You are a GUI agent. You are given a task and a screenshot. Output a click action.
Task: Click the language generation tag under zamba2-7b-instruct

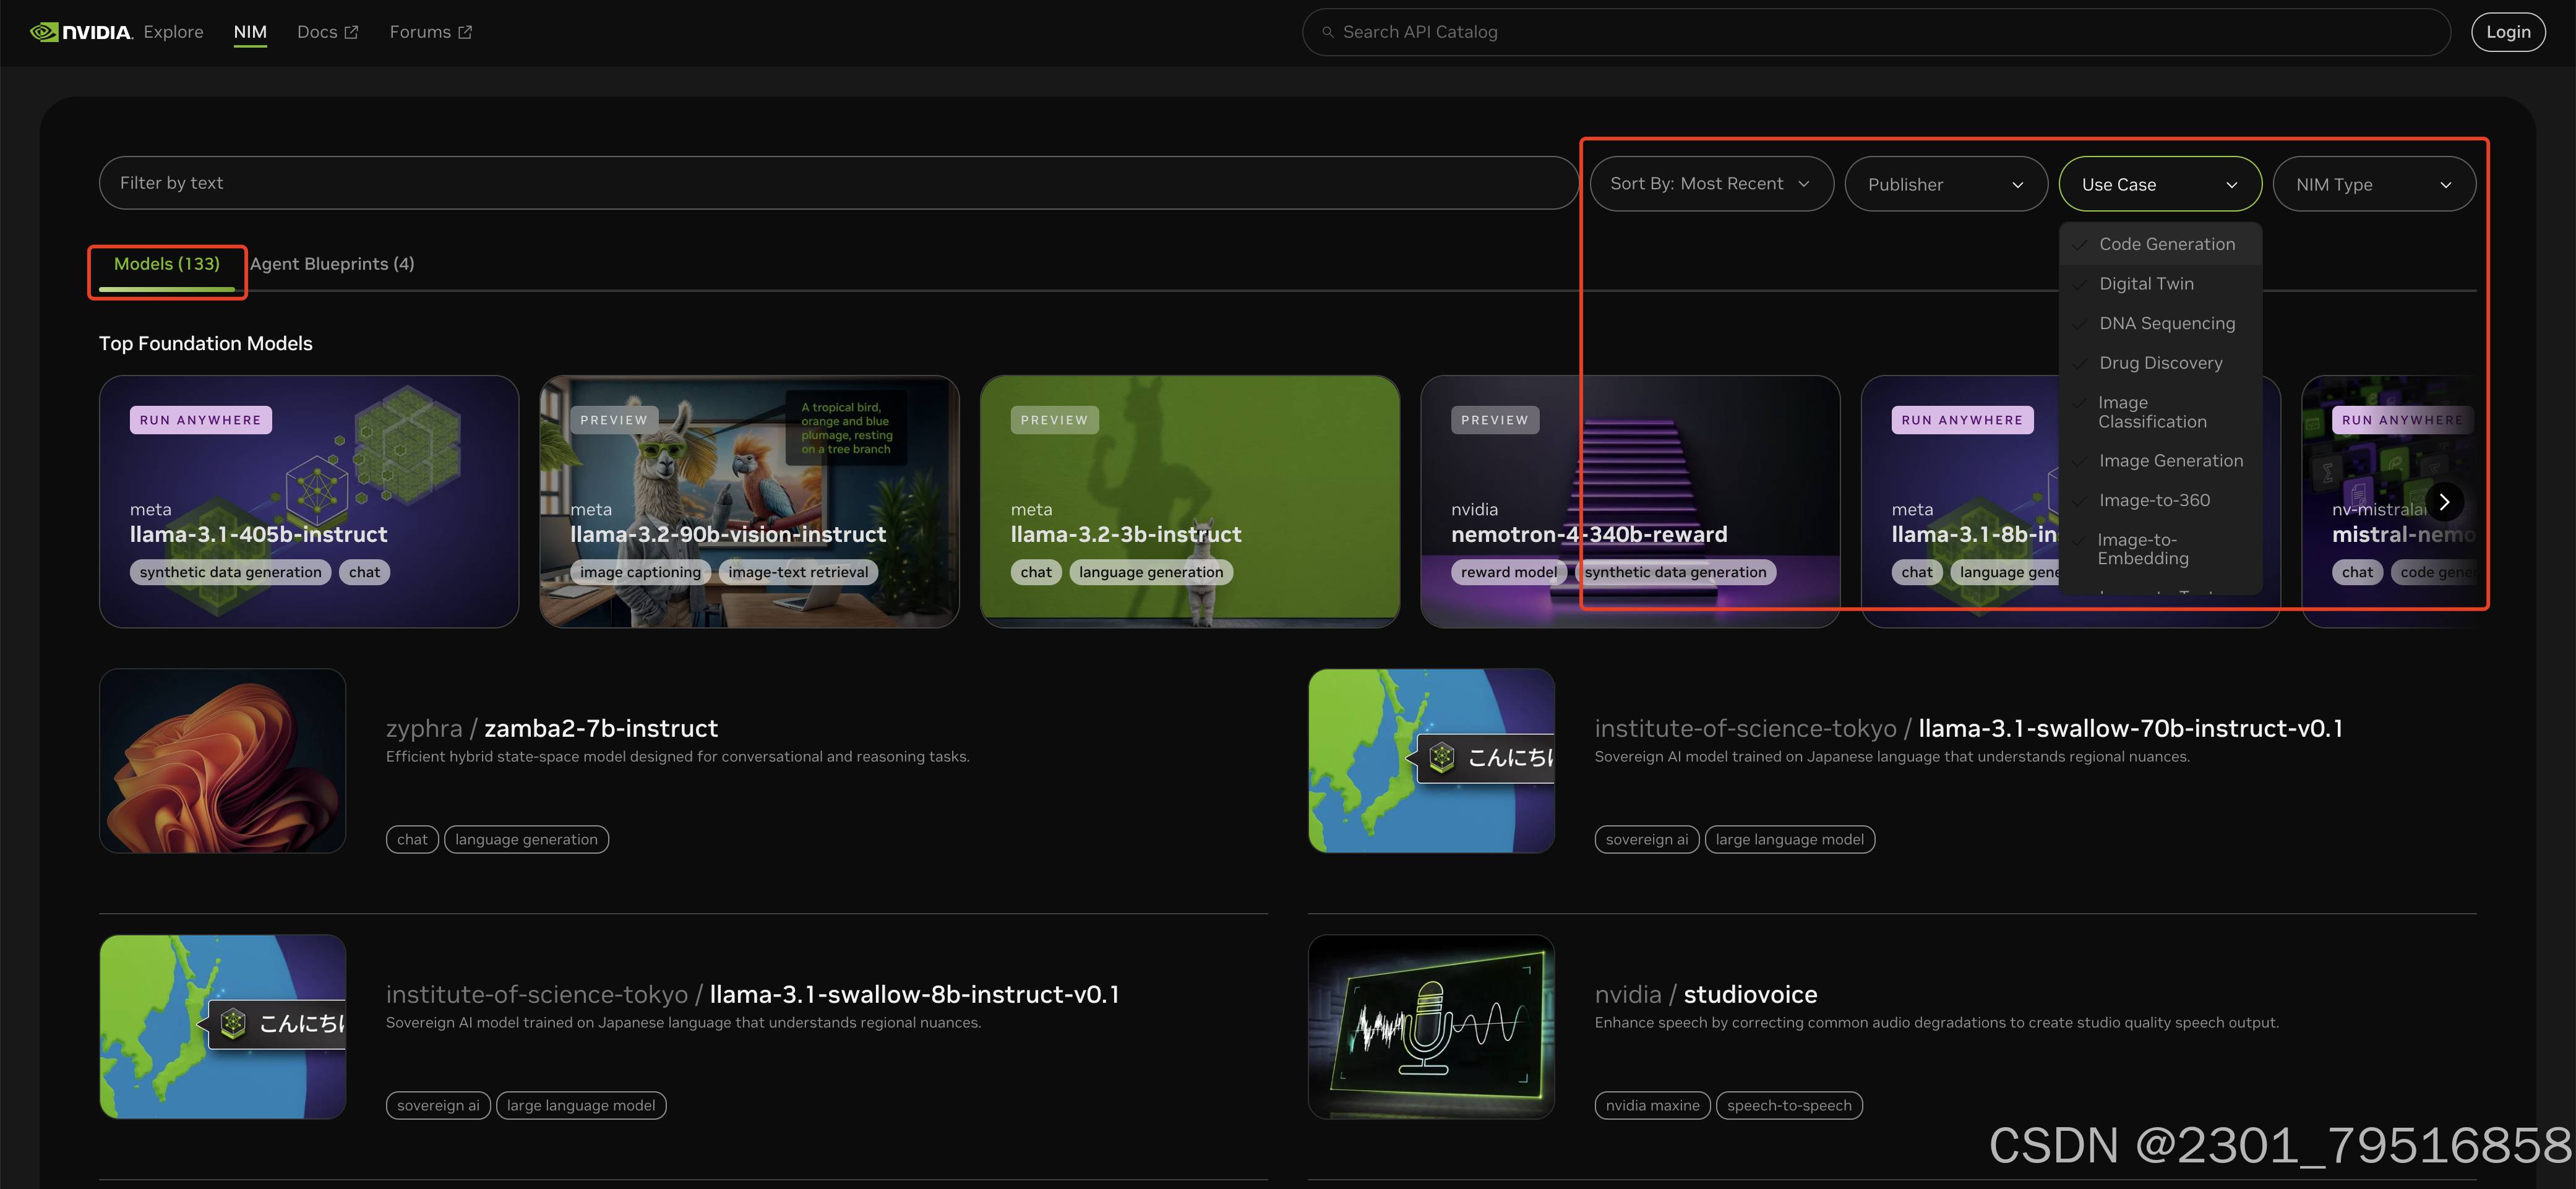[x=526, y=839]
